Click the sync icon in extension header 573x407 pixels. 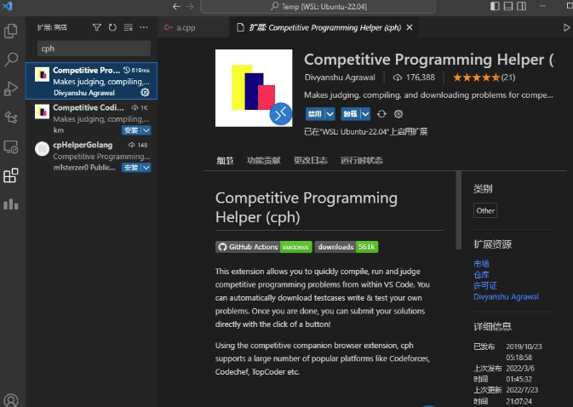(381, 114)
